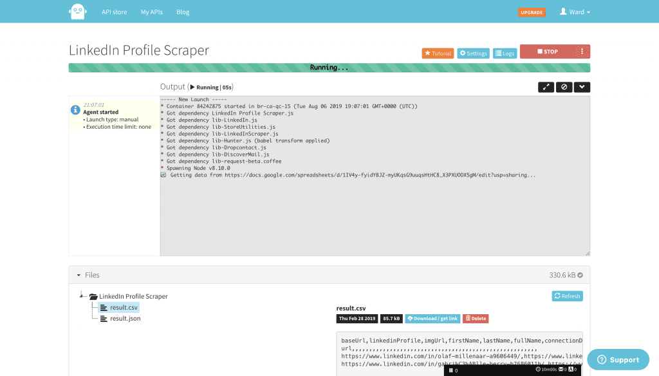Refresh the files list
659x376 pixels.
(x=568, y=296)
